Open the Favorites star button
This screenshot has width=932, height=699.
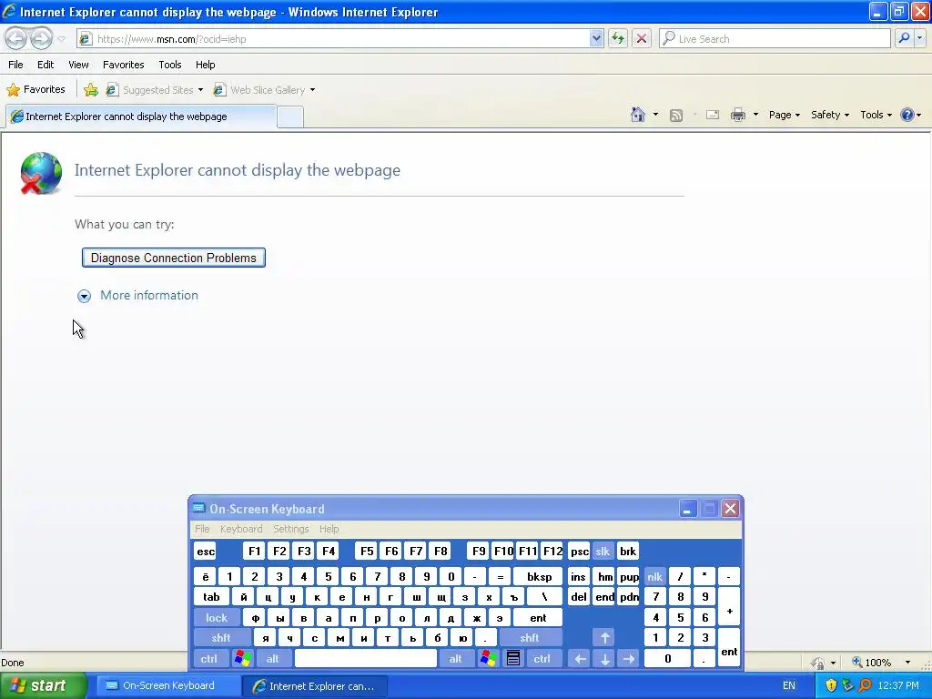tap(36, 90)
